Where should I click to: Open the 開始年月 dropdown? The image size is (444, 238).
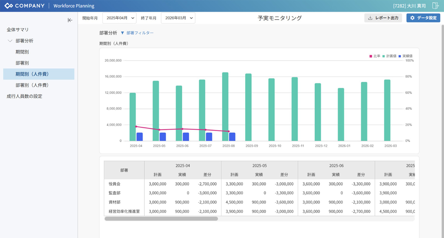(x=119, y=18)
